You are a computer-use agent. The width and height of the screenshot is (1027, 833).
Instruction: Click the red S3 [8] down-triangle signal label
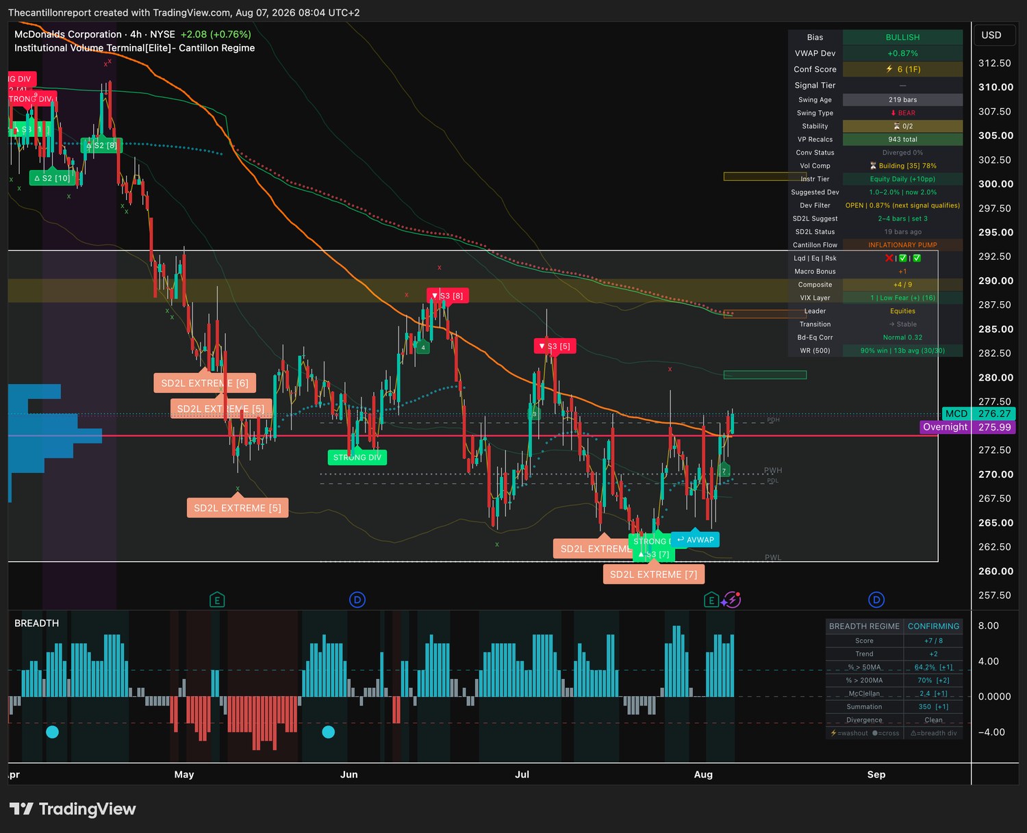[448, 296]
